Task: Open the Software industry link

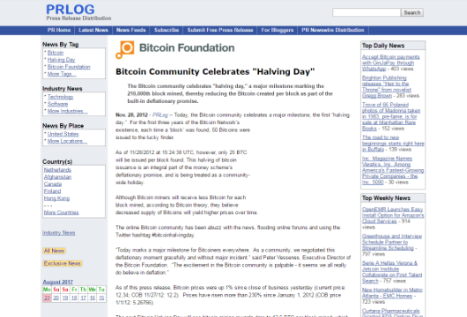Action: pyautogui.click(x=57, y=104)
